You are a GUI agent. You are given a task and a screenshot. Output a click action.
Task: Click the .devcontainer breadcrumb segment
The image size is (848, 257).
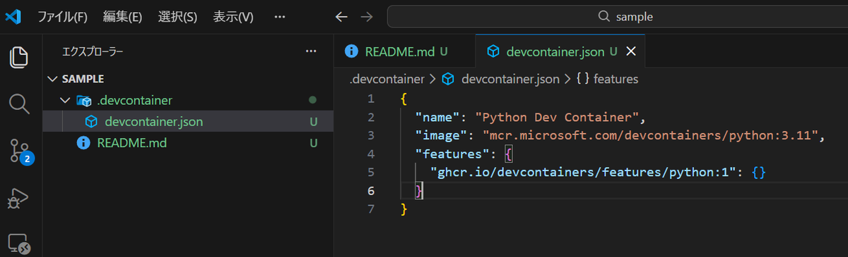(x=387, y=79)
